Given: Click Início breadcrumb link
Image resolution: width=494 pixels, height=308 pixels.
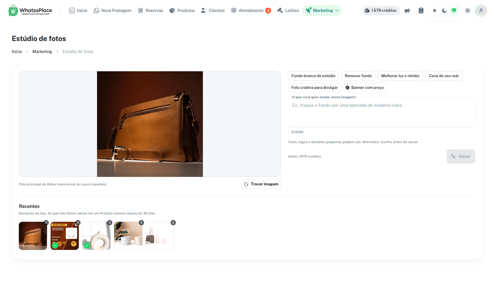Looking at the screenshot, I should pos(17,52).
